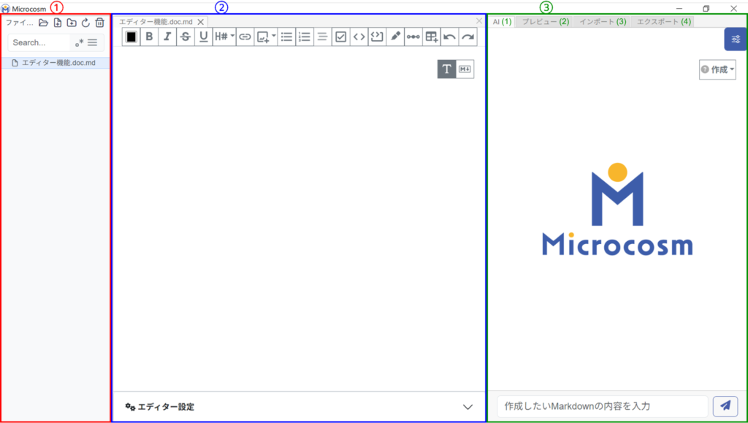This screenshot has width=748, height=423.
Task: Toggle bold formatting
Action: [149, 37]
